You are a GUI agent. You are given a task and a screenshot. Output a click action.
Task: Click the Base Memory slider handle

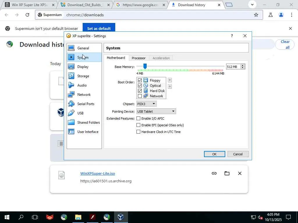click(145, 66)
